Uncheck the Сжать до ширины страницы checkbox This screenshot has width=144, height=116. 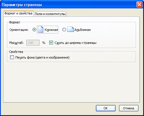click(51, 42)
